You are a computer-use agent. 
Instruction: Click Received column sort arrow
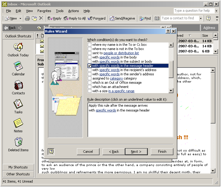pos(190,36)
